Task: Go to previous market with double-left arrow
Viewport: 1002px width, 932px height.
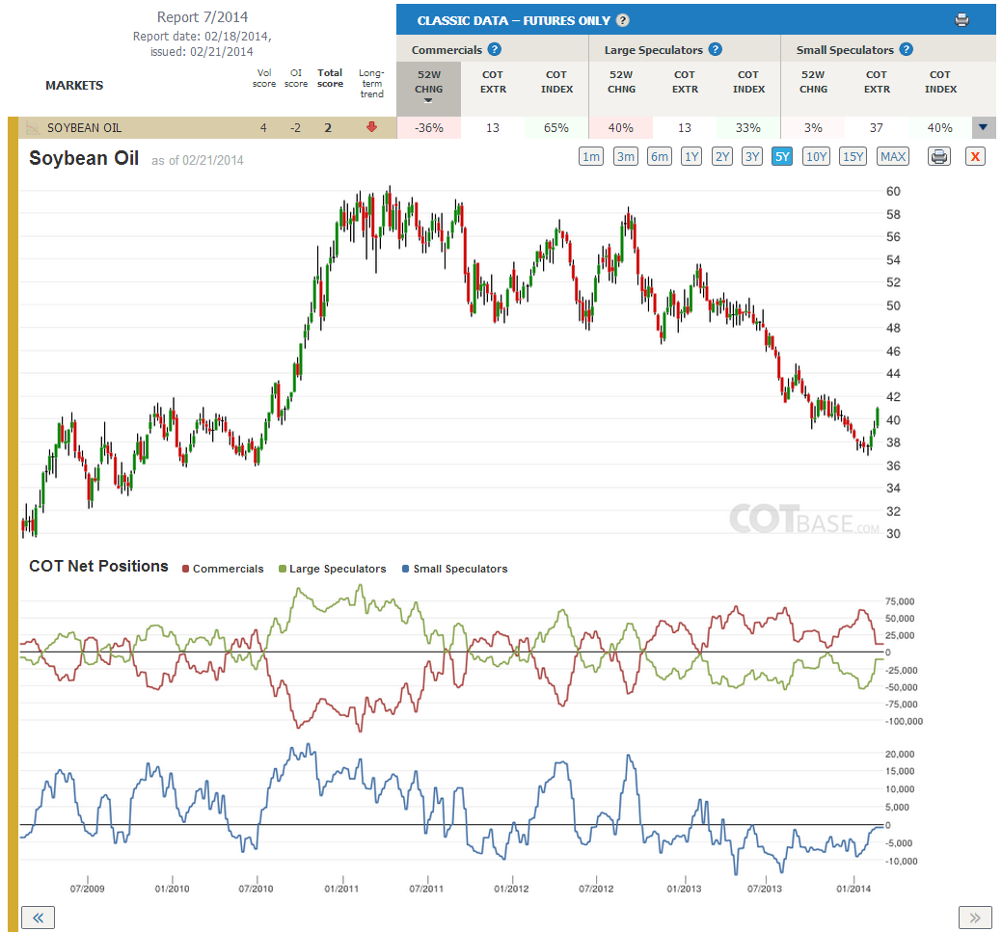Action: click(39, 918)
